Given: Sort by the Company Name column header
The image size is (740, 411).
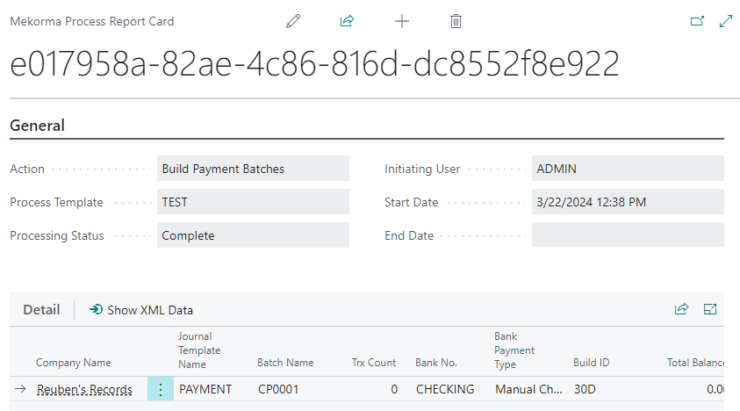Looking at the screenshot, I should (74, 363).
